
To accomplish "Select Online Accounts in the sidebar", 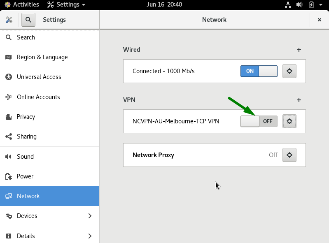I will [x=38, y=97].
